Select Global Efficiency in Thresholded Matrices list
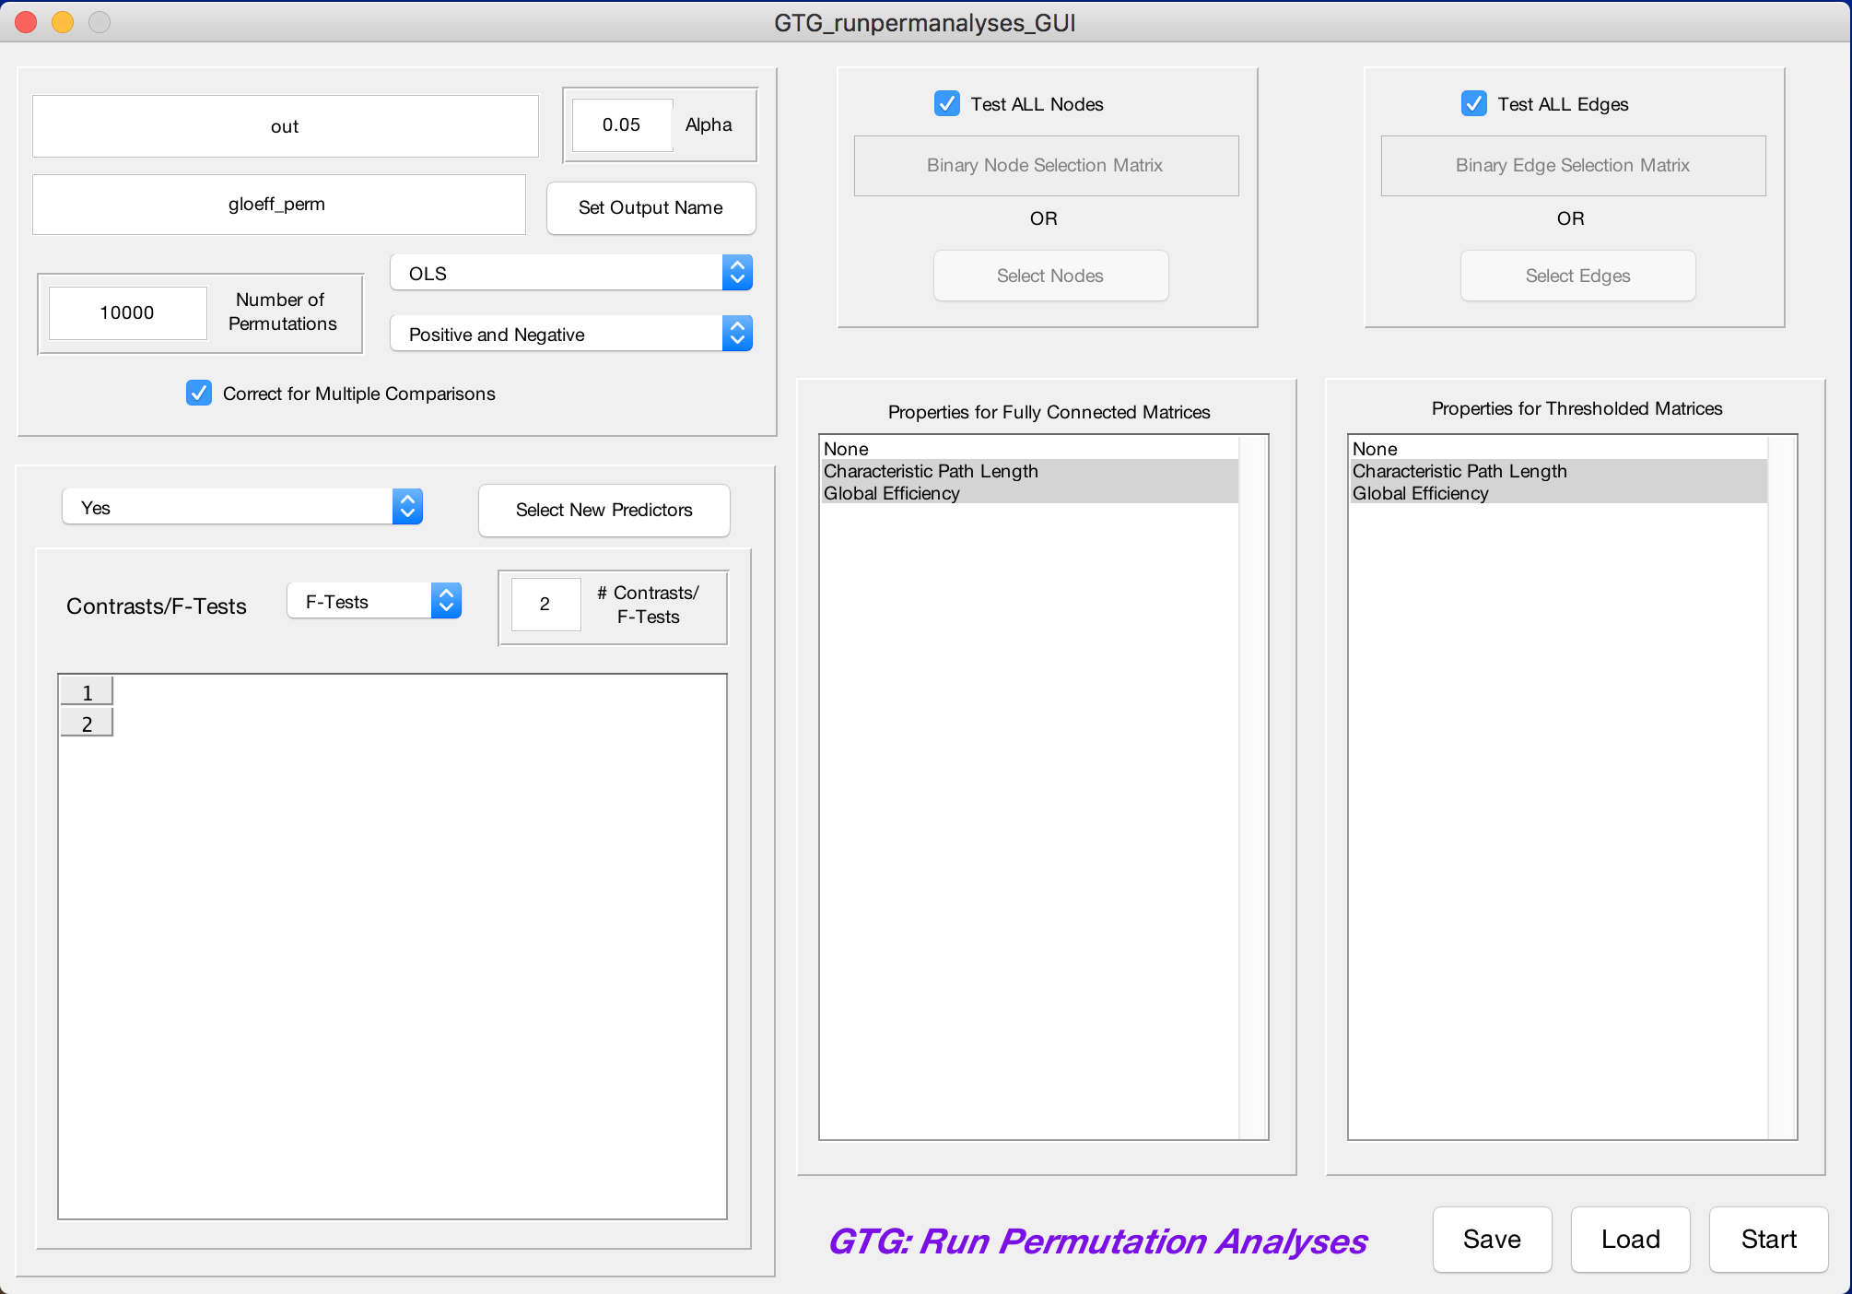Image resolution: width=1852 pixels, height=1294 pixels. [1420, 493]
